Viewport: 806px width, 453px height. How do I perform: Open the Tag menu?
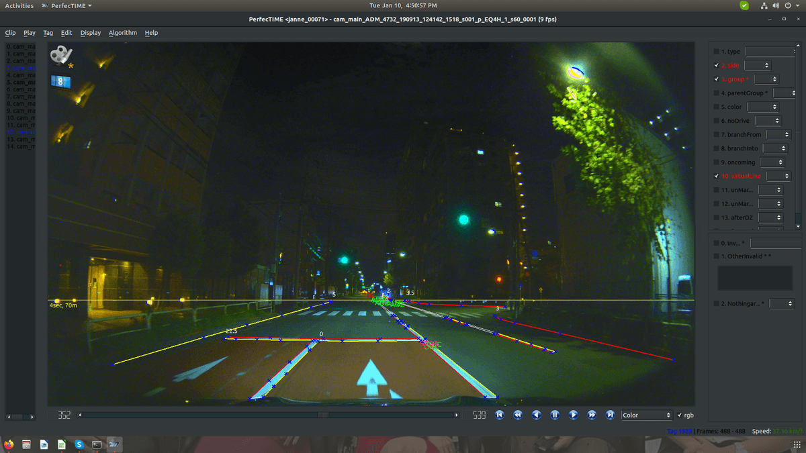pyautogui.click(x=48, y=32)
